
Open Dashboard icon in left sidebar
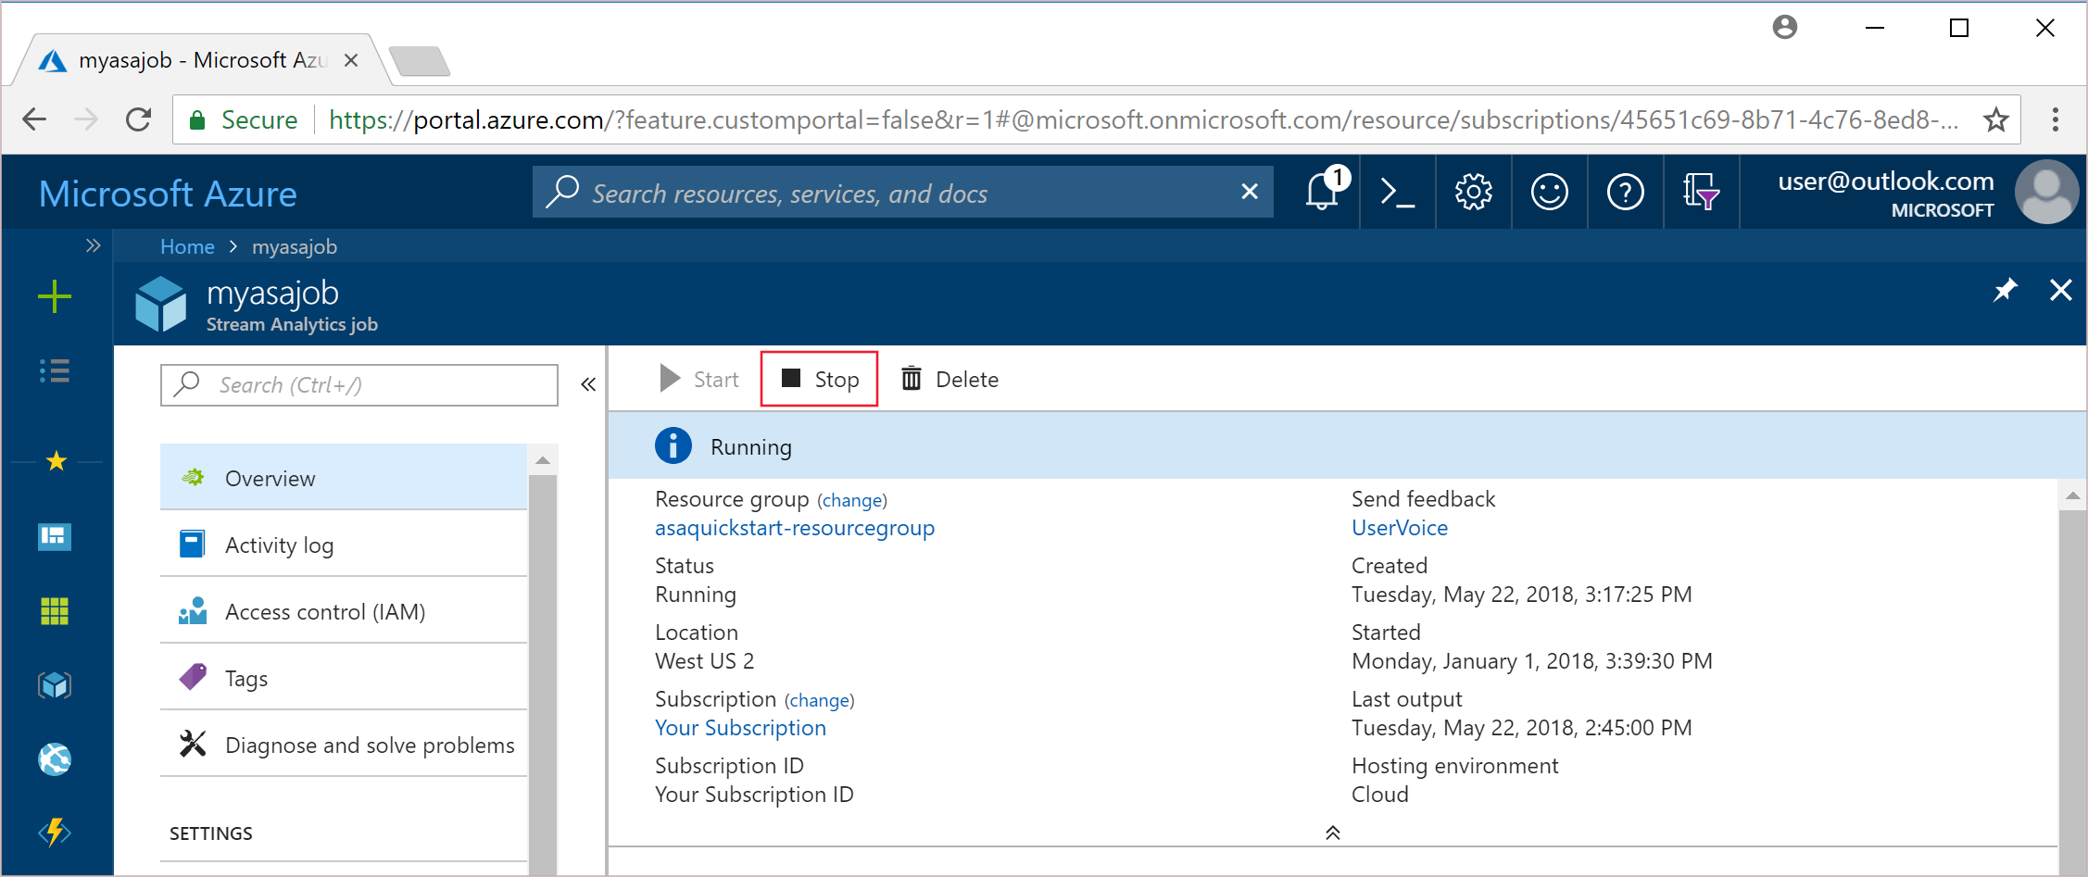(55, 536)
